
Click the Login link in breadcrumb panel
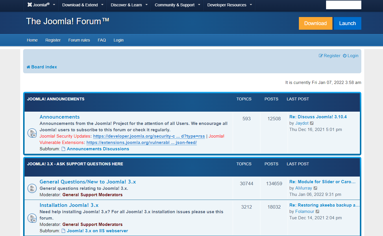[353, 56]
